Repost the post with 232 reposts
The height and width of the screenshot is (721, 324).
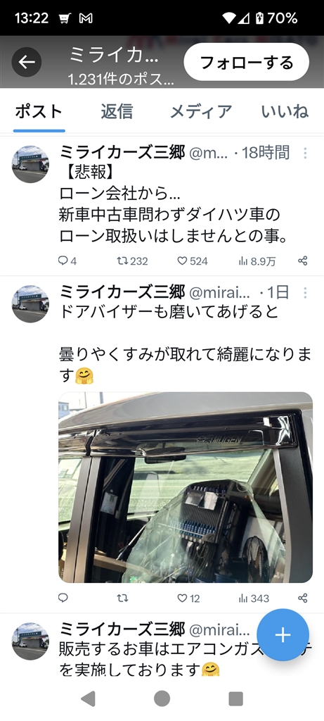click(133, 261)
